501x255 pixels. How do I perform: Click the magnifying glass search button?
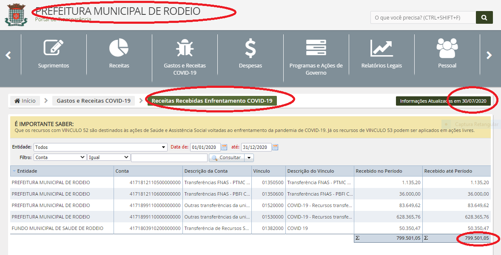[x=484, y=17]
